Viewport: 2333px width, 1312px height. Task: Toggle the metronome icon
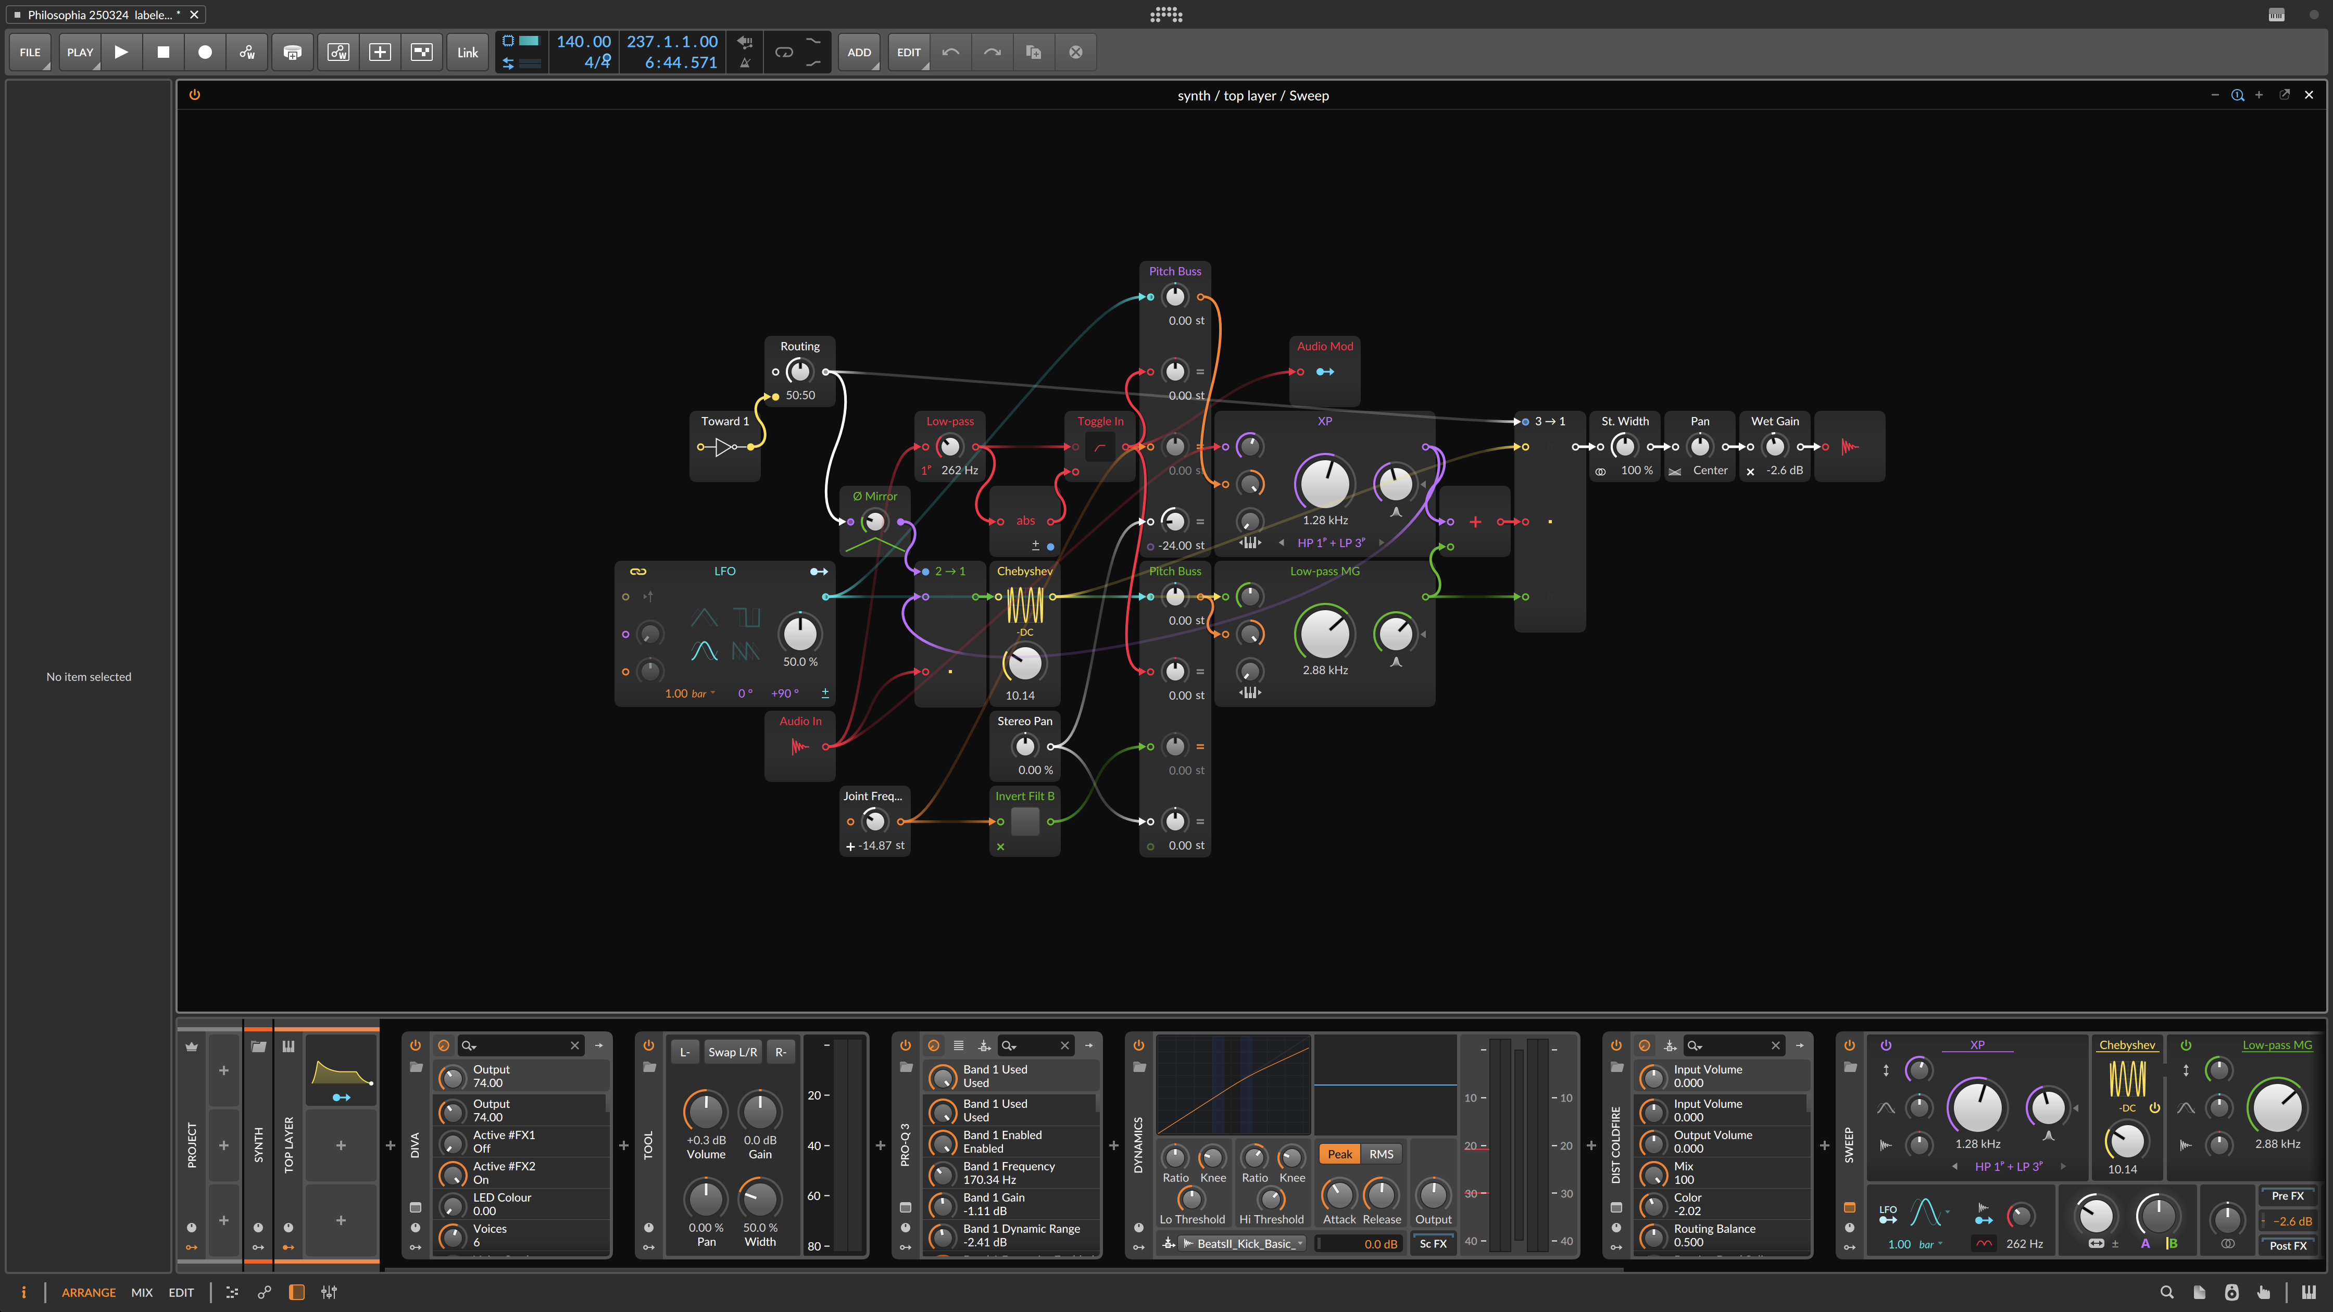pos(745,64)
